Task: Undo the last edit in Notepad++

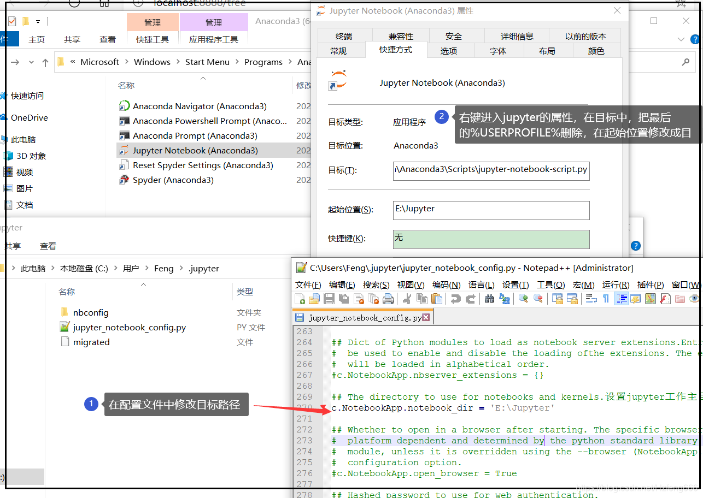Action: tap(455, 299)
